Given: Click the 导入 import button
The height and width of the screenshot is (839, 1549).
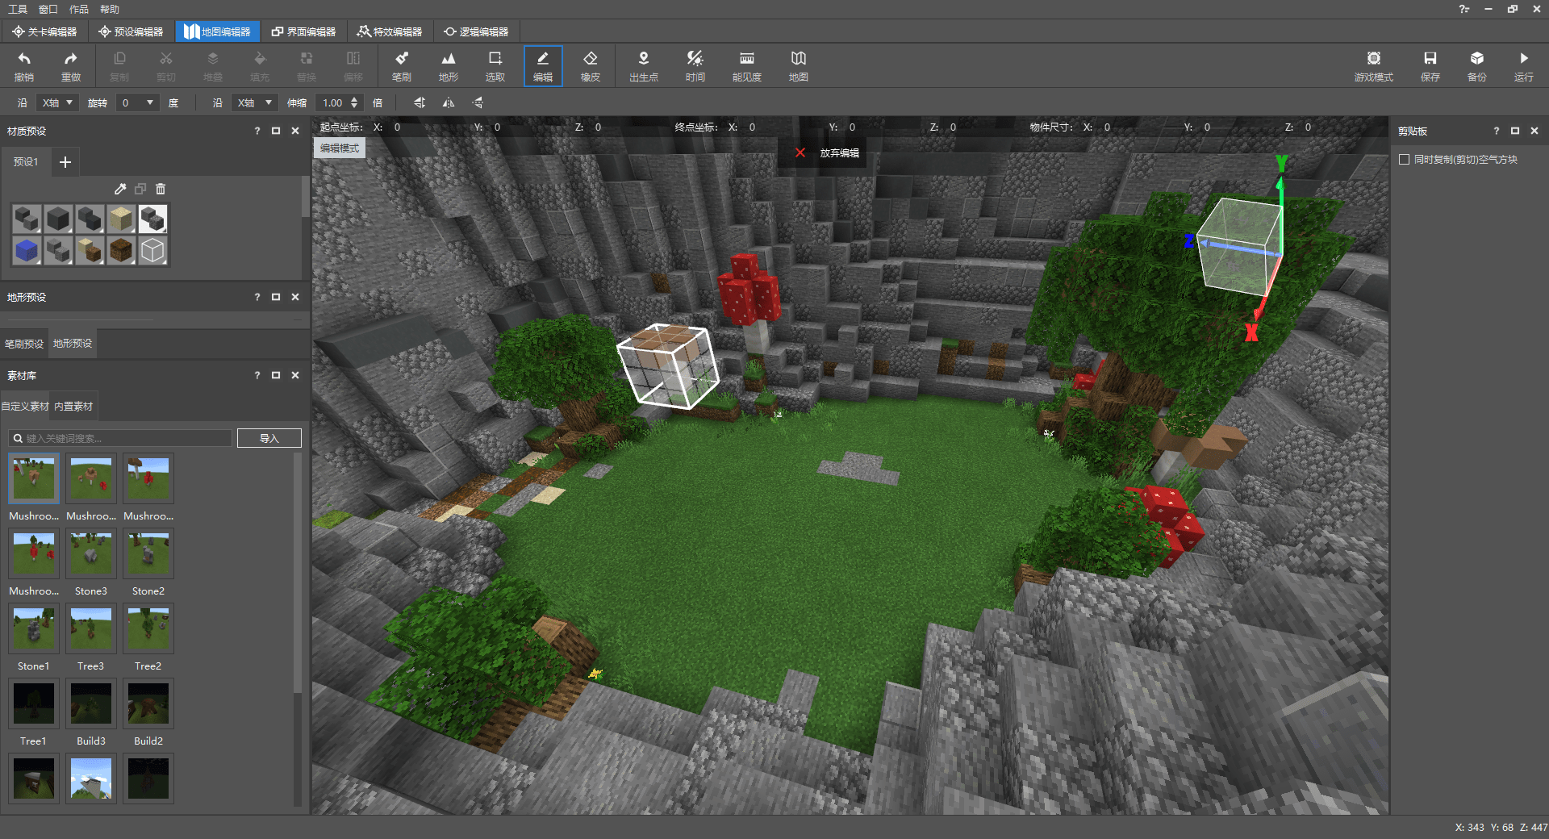Looking at the screenshot, I should pyautogui.click(x=269, y=438).
